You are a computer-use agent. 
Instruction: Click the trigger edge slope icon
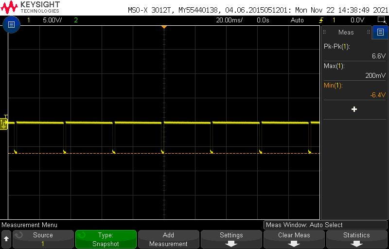coord(321,20)
